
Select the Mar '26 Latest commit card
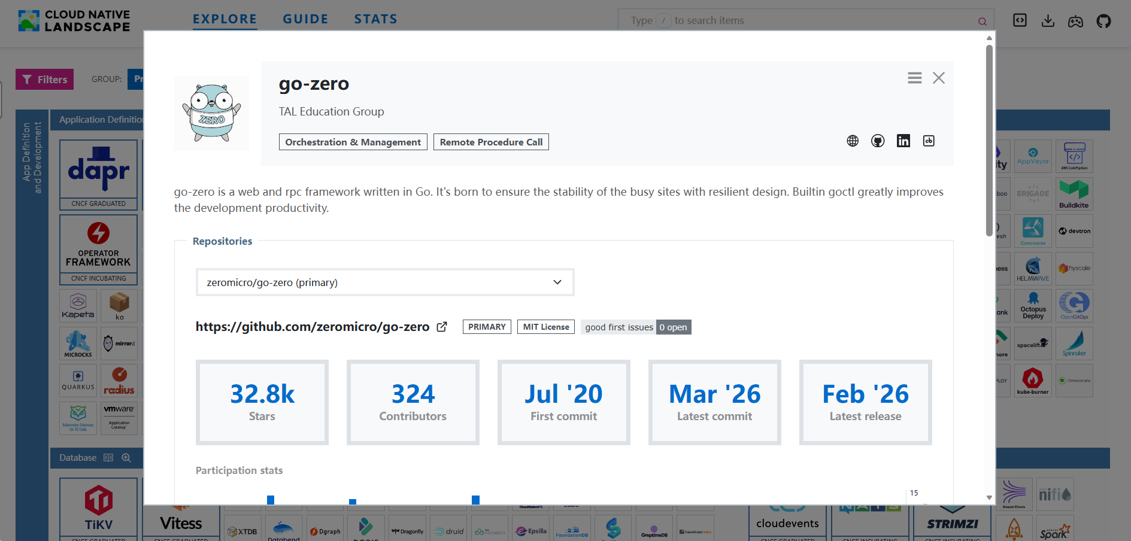715,402
